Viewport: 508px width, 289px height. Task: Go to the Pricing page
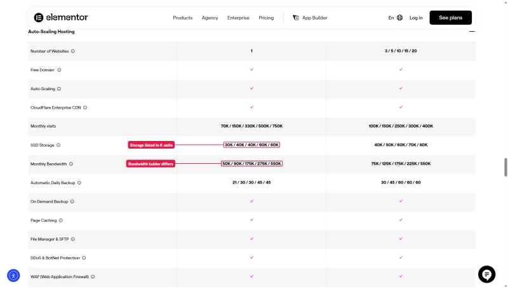click(266, 18)
